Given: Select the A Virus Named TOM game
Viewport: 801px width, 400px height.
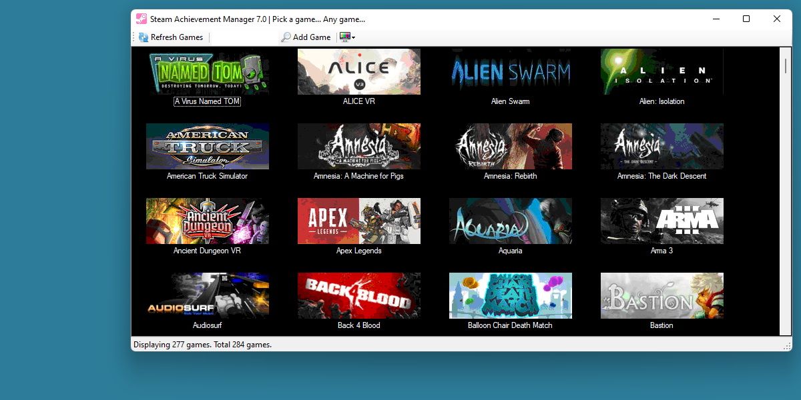Looking at the screenshot, I should tap(208, 71).
